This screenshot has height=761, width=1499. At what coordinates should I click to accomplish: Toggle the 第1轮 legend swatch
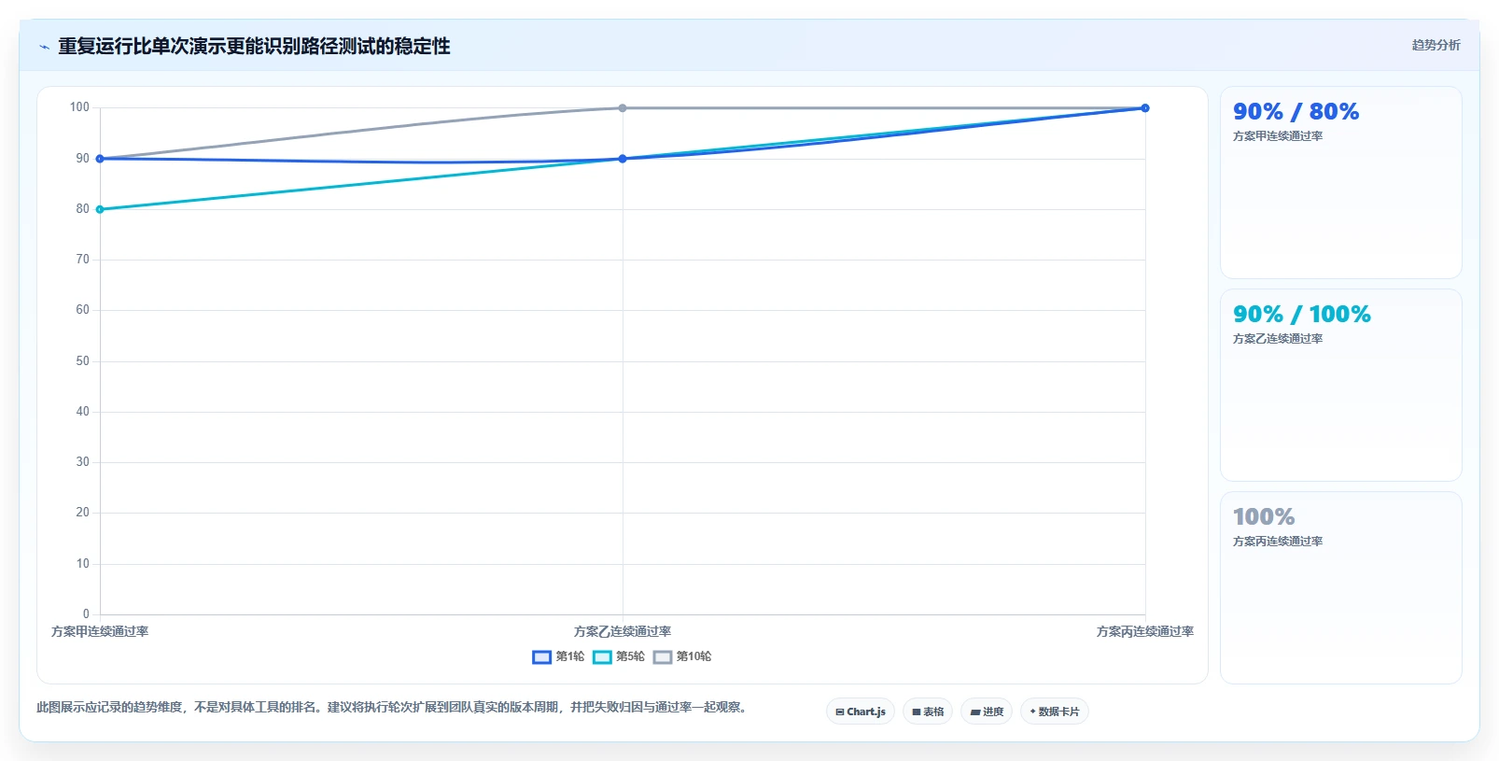541,657
